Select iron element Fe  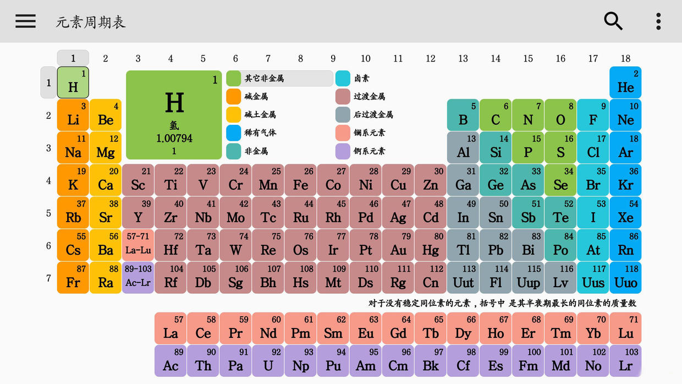[x=300, y=180]
